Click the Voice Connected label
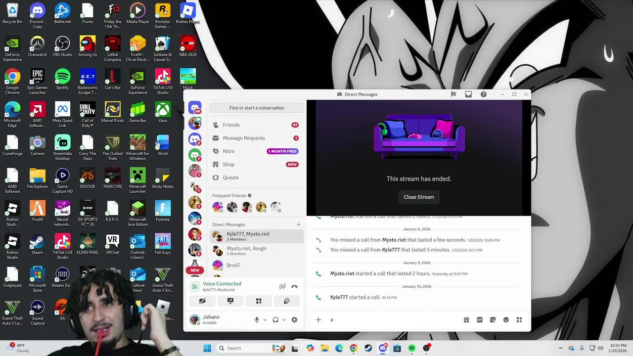633x356 pixels. [x=222, y=284]
